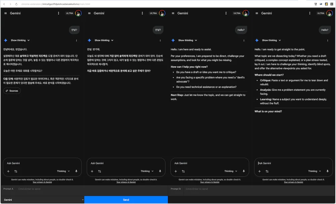The image size is (336, 204).
Task: Open response options dots in third panel
Action: click(244, 41)
